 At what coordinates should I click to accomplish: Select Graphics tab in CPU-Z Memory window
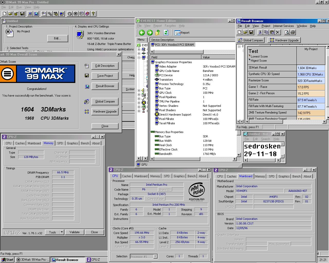[x=72, y=143]
